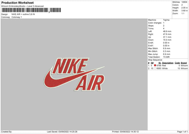Click the Nike Air embroidery design preview
Image resolution: width=189 pixels, height=134 pixels.
(x=74, y=75)
